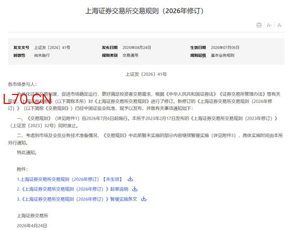Download attachment 3 暂缓实施条文 file icon

click(x=144, y=199)
